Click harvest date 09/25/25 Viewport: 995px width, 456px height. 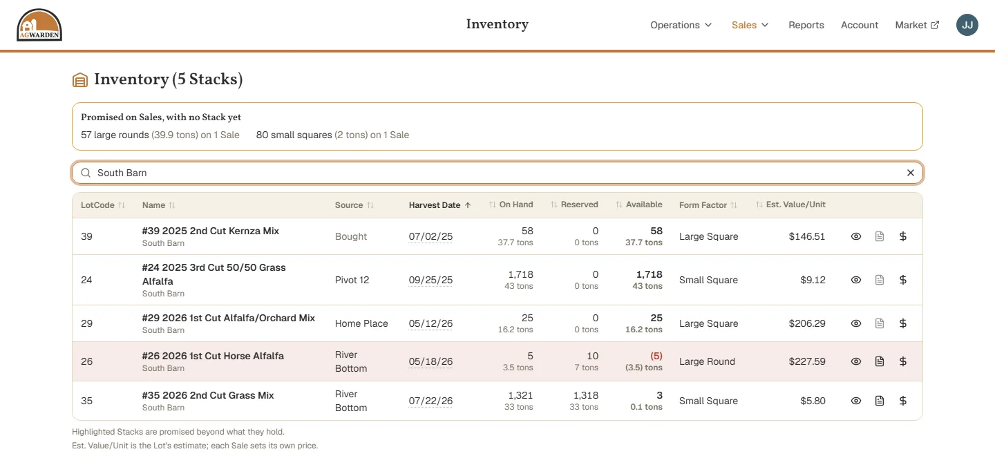(430, 280)
